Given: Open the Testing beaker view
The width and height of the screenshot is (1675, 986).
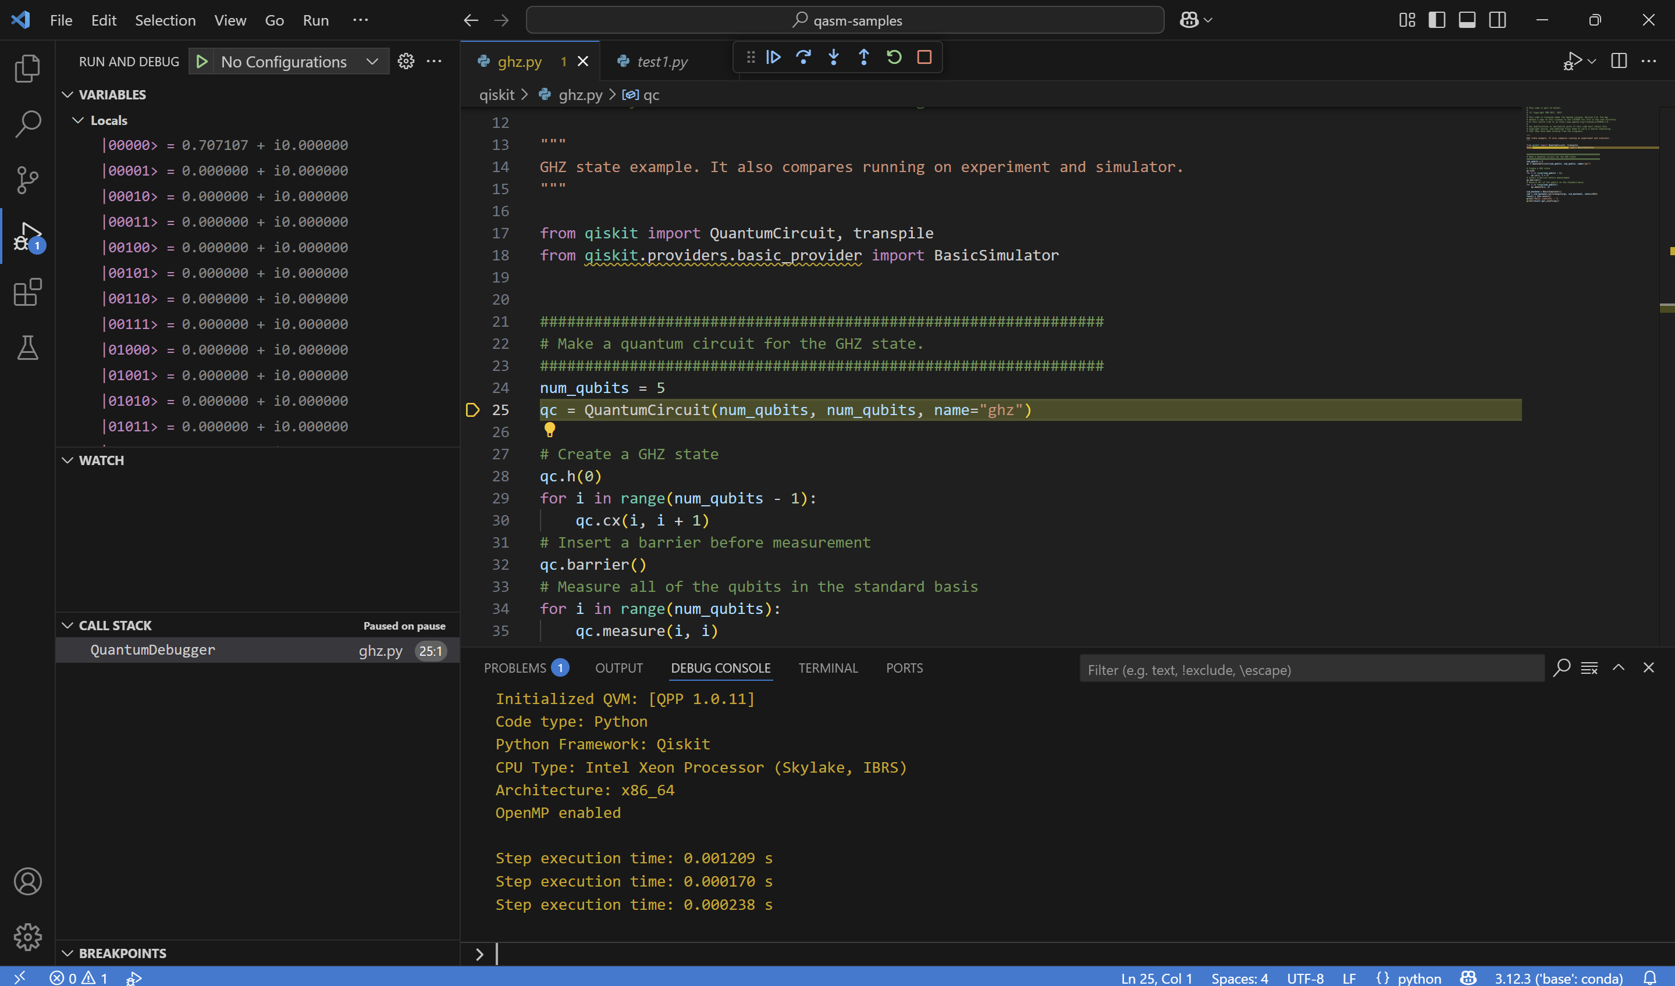Looking at the screenshot, I should pyautogui.click(x=27, y=348).
